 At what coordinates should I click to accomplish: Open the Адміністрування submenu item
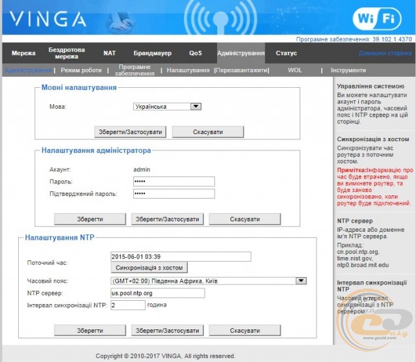28,70
